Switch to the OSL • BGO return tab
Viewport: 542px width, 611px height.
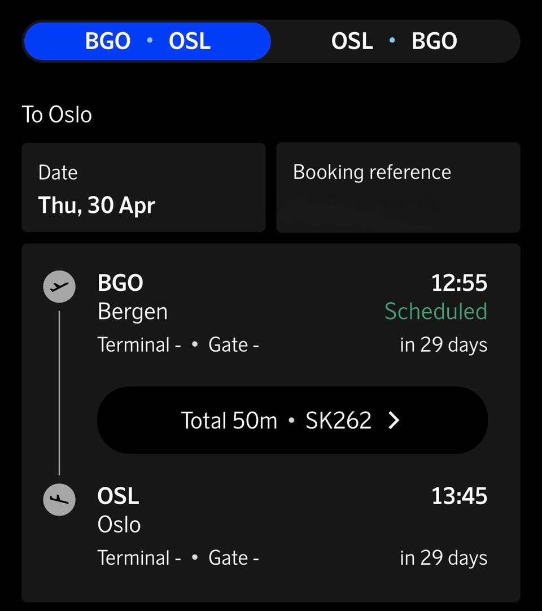(394, 41)
